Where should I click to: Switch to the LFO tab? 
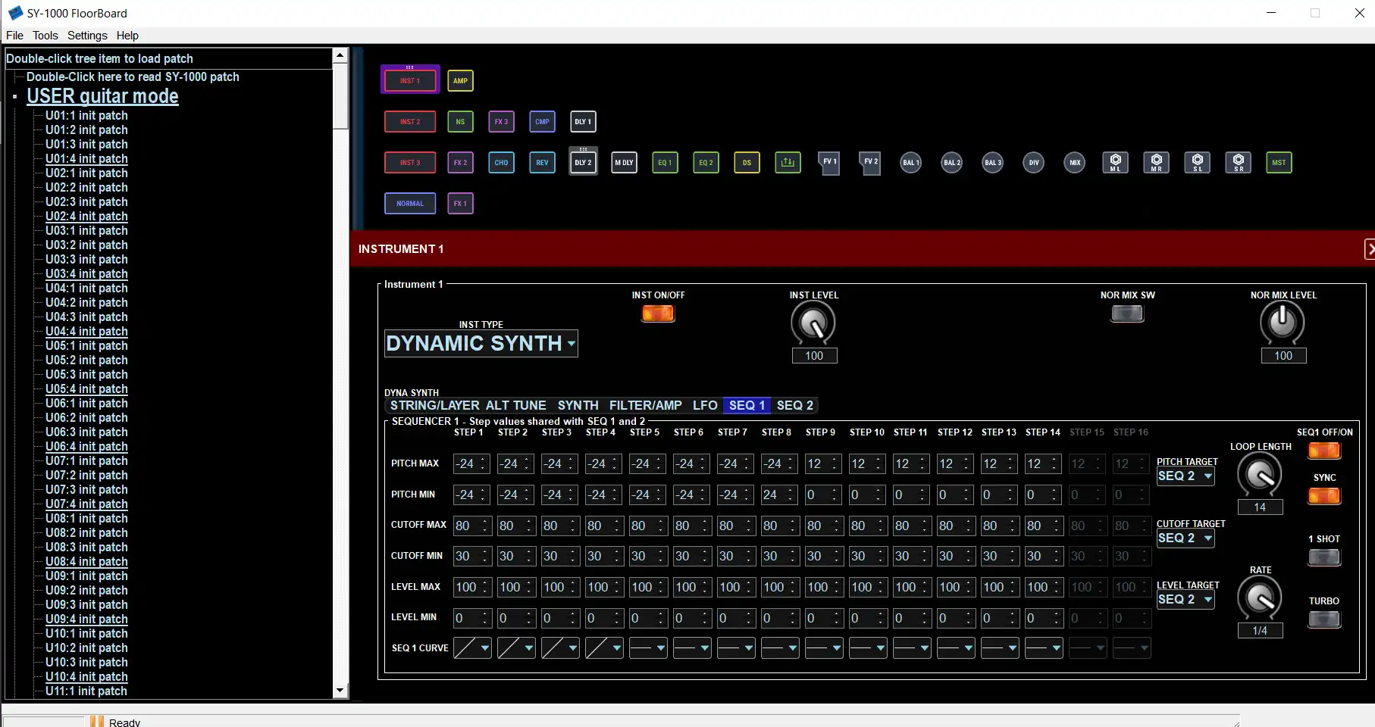(x=704, y=405)
